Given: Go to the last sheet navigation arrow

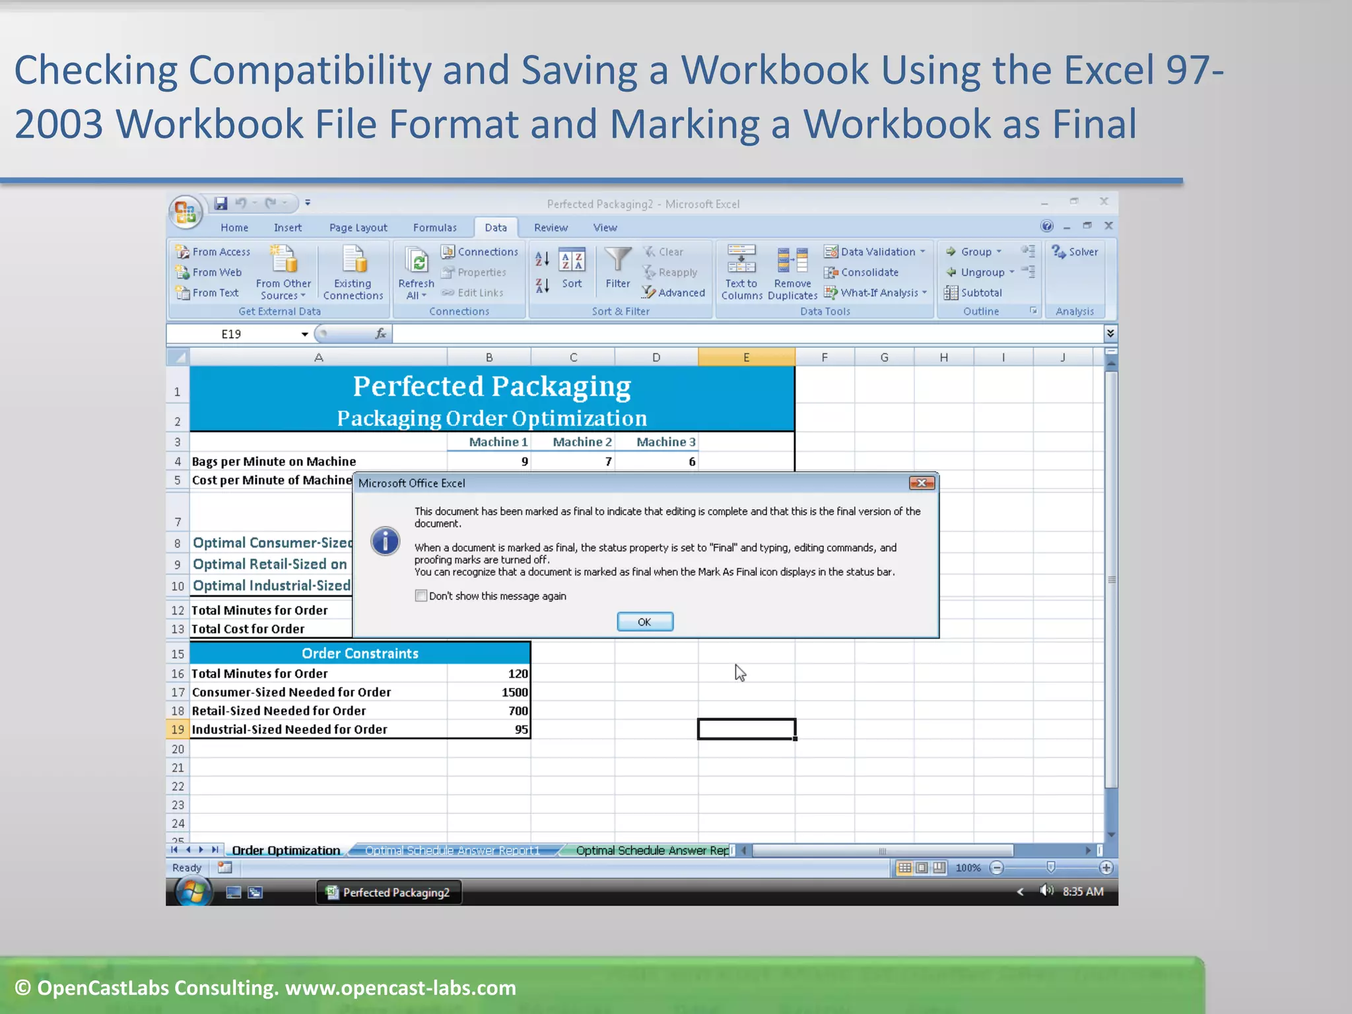Looking at the screenshot, I should 215,850.
